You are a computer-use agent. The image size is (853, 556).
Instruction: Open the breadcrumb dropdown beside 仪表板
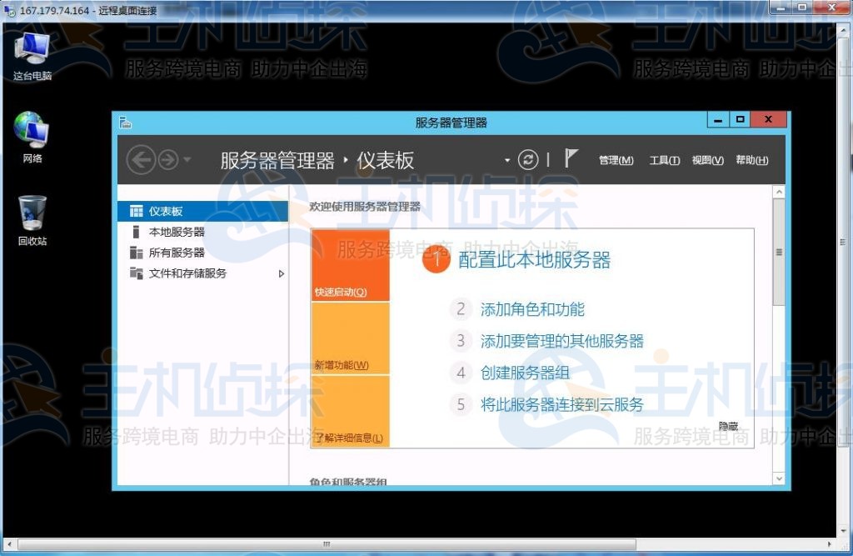pyautogui.click(x=506, y=160)
